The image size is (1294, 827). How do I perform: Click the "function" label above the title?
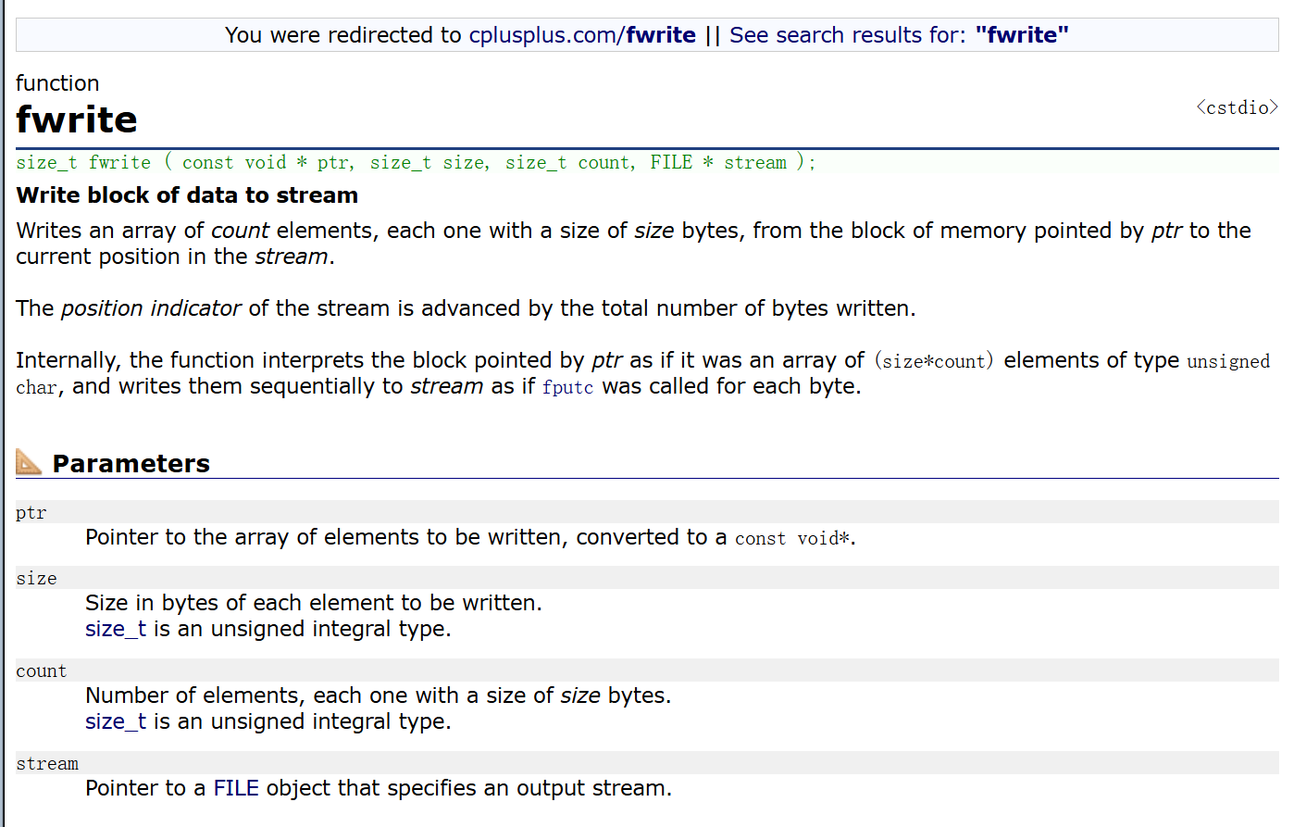click(x=57, y=83)
